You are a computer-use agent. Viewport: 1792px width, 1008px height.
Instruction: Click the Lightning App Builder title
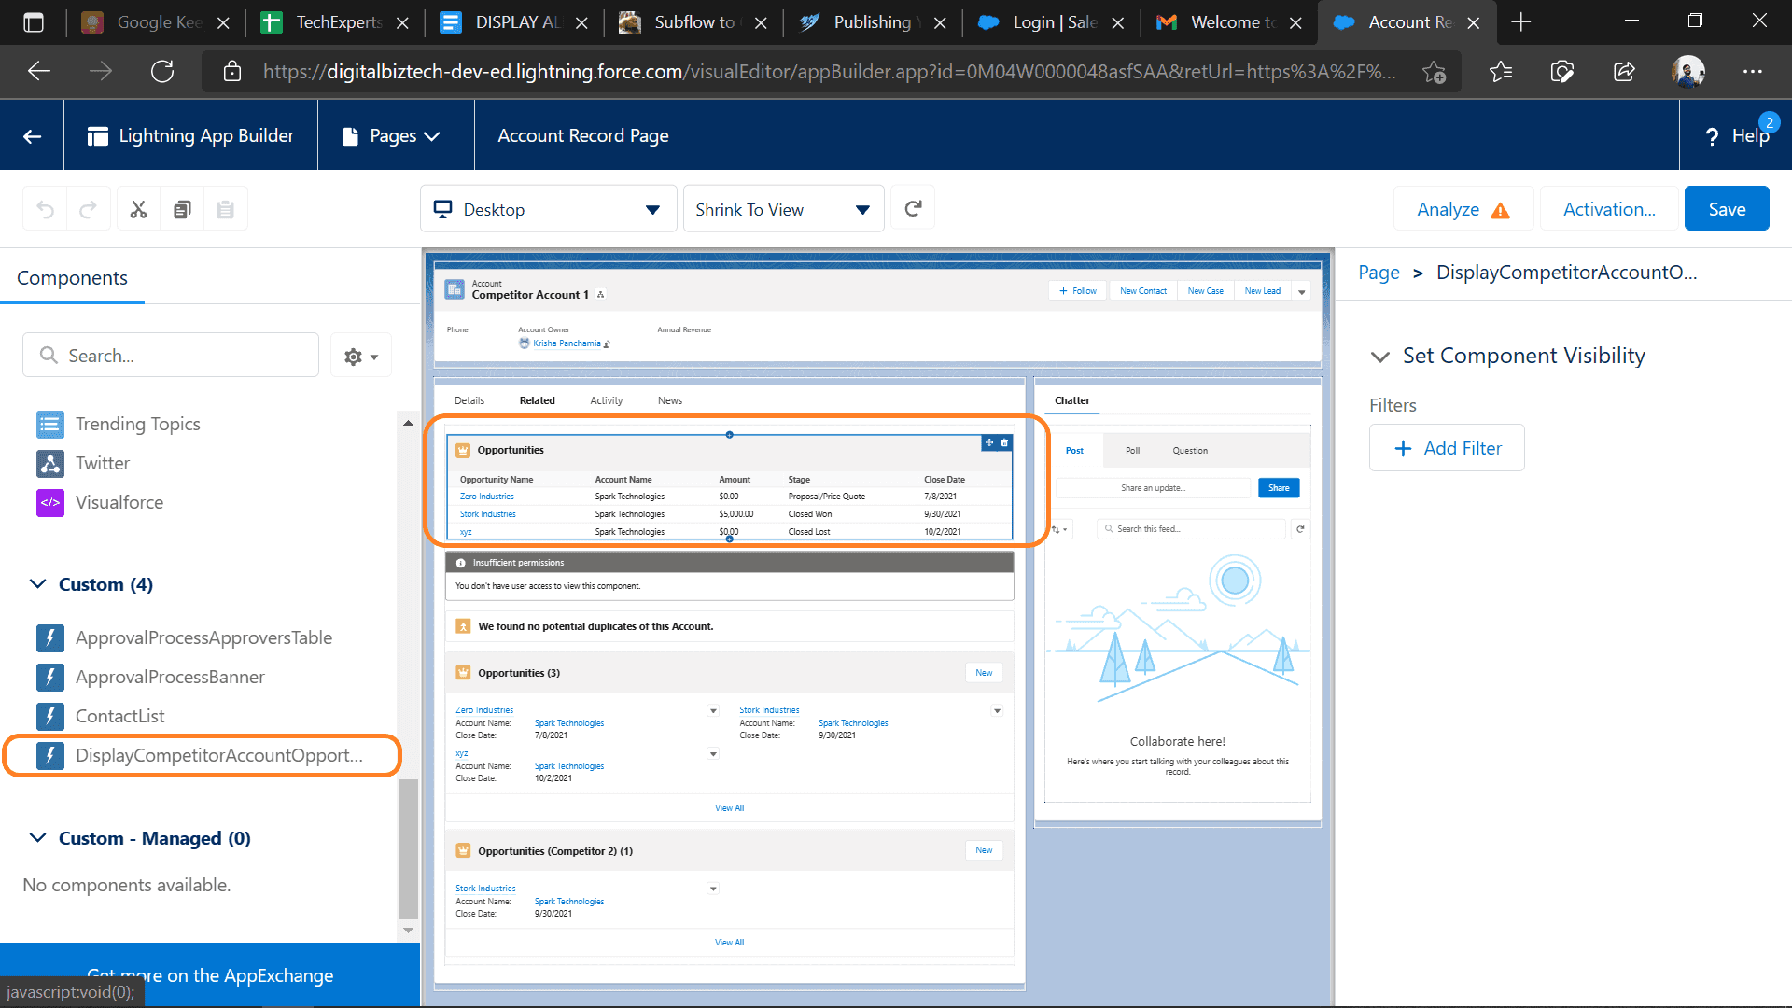[x=206, y=136]
